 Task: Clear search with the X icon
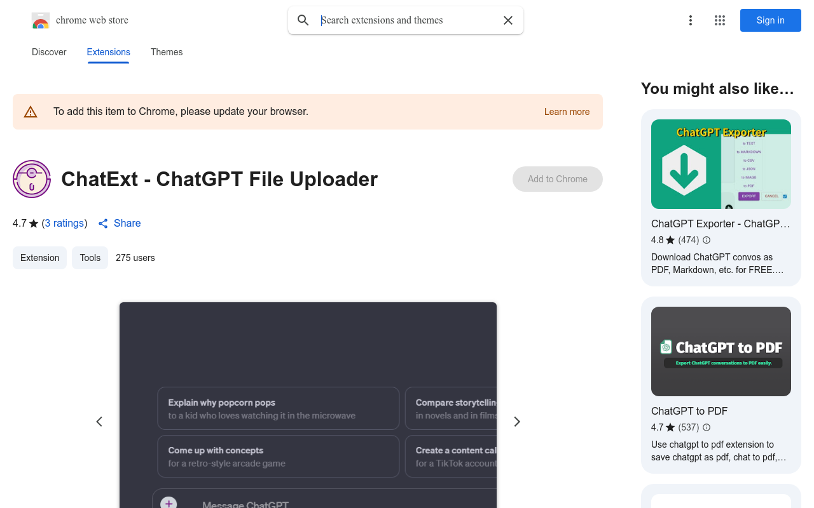click(x=508, y=20)
